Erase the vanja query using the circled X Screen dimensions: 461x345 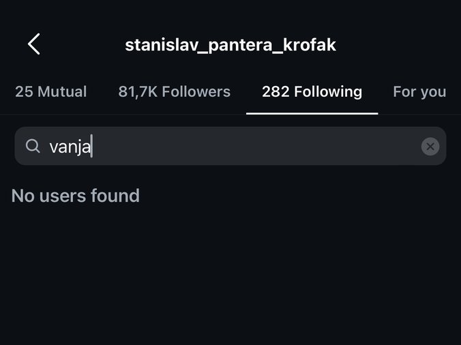pyautogui.click(x=430, y=147)
